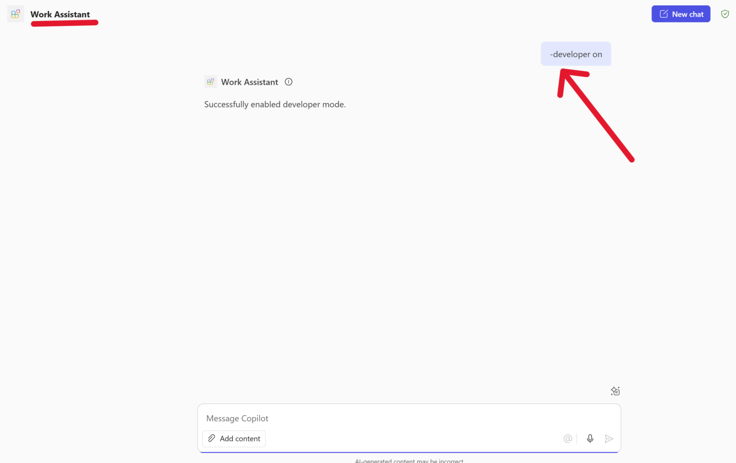Click the microphone icon to dictate
The height and width of the screenshot is (463, 736).
click(590, 439)
